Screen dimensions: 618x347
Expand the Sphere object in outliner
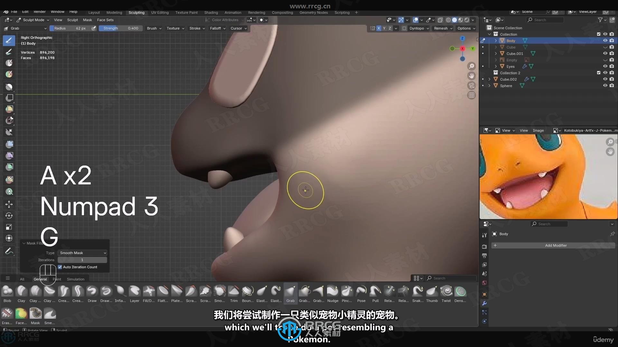[x=489, y=85]
